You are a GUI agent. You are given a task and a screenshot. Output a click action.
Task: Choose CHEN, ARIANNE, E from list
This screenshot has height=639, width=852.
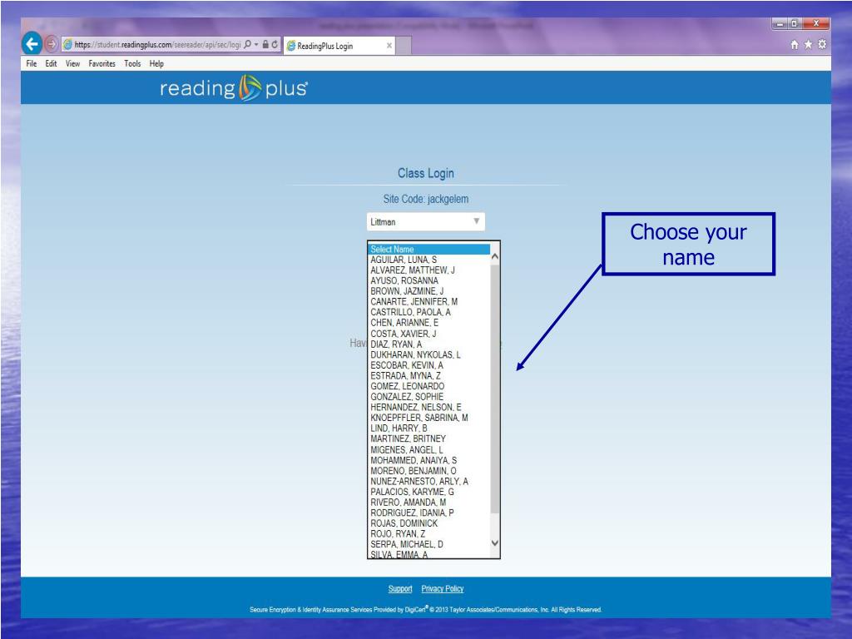pyautogui.click(x=428, y=323)
